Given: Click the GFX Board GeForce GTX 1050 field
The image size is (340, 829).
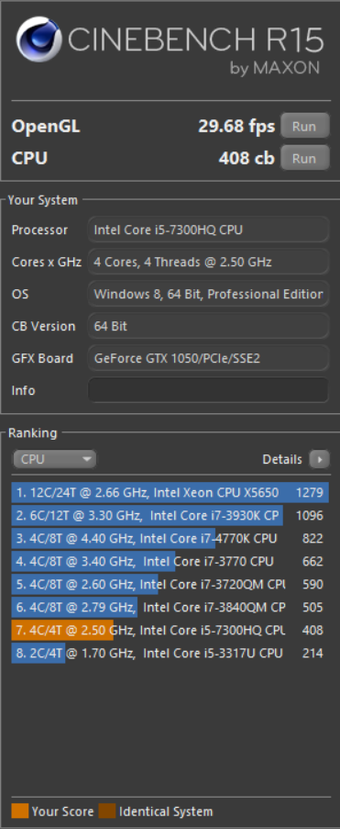Looking at the screenshot, I should coord(209,358).
